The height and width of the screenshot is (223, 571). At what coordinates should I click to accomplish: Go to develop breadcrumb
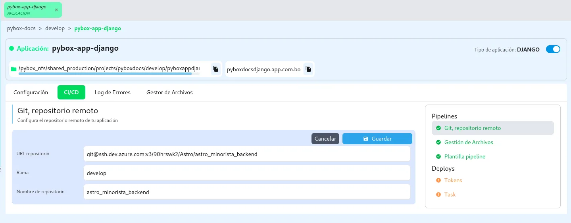(x=55, y=29)
